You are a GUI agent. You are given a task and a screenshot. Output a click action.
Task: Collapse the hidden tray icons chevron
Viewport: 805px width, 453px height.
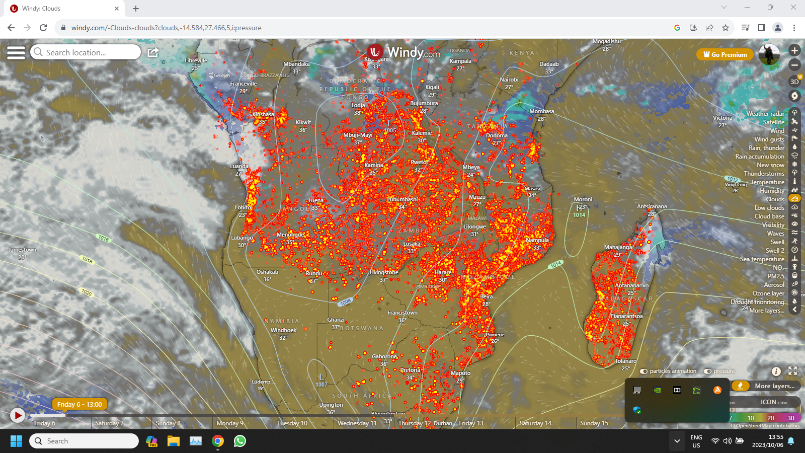677,441
